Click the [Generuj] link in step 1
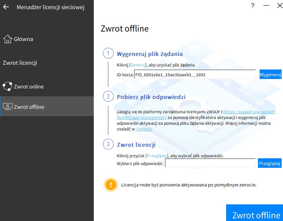The width and height of the screenshot is (283, 221). (x=138, y=65)
